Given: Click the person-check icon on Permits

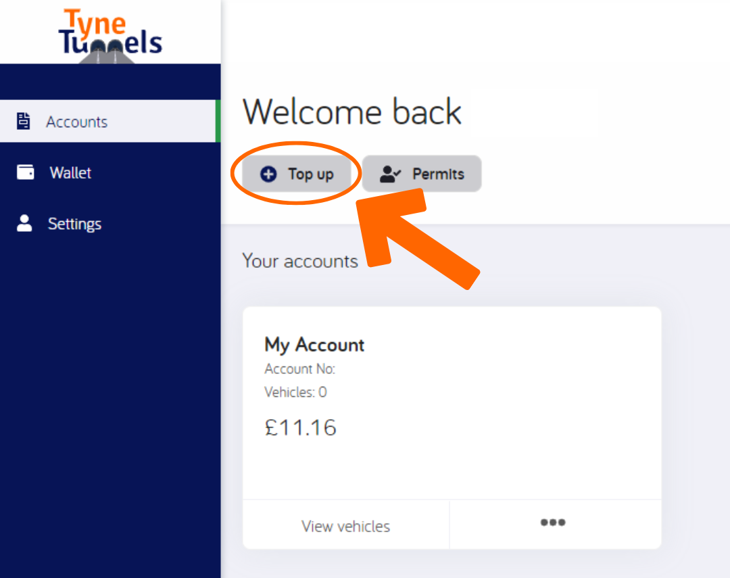Looking at the screenshot, I should (x=390, y=174).
